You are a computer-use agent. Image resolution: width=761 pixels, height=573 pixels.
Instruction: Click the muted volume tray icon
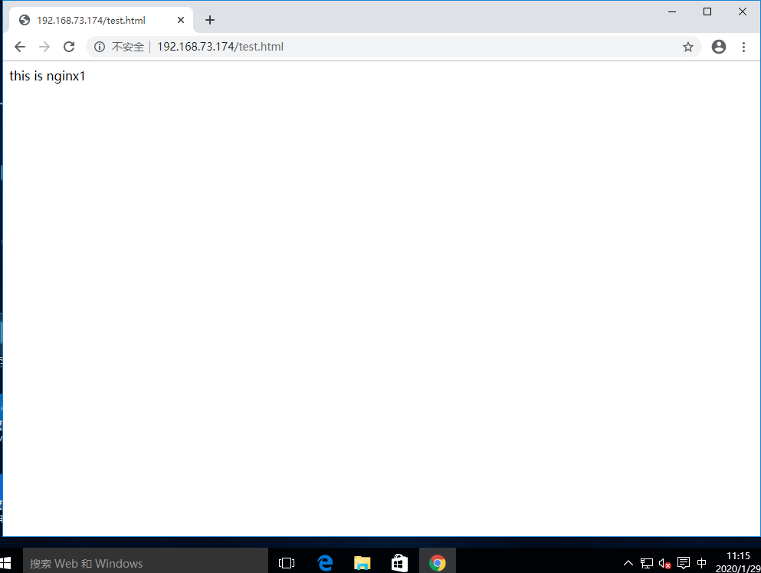pos(665,563)
